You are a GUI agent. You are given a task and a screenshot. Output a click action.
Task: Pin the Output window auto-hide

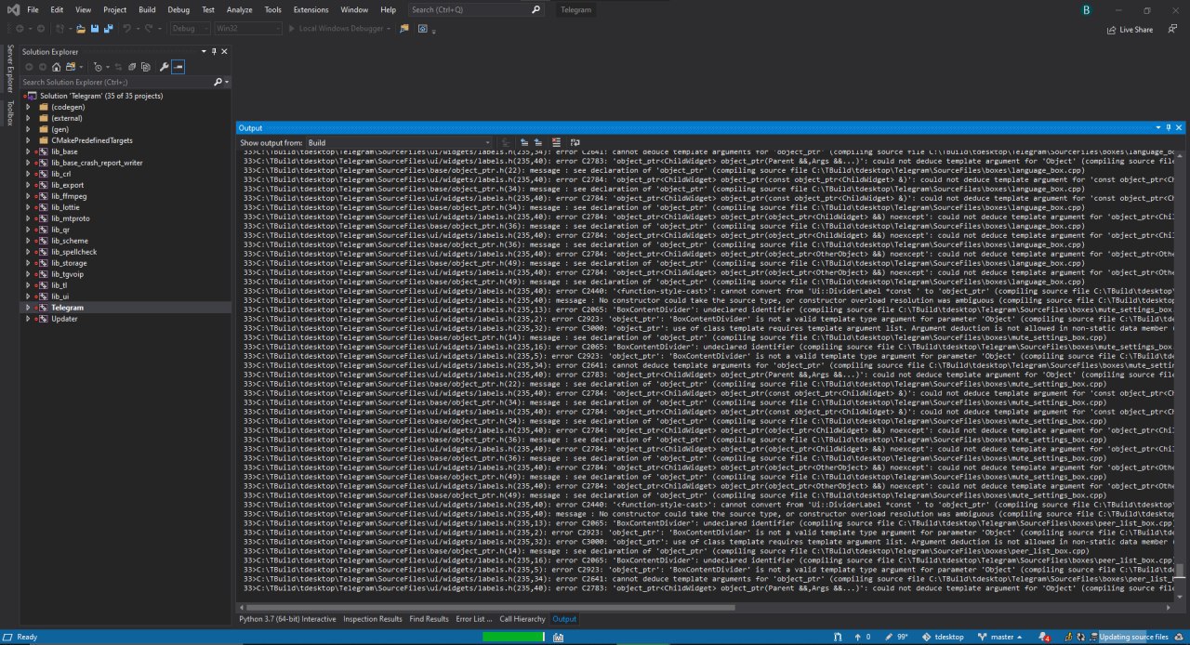point(1169,127)
